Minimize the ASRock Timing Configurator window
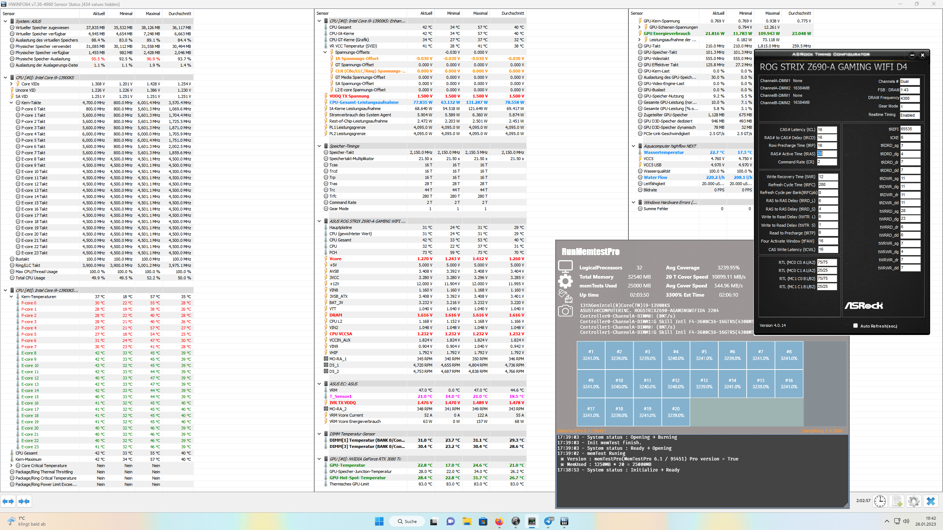943x530 pixels. [x=912, y=55]
